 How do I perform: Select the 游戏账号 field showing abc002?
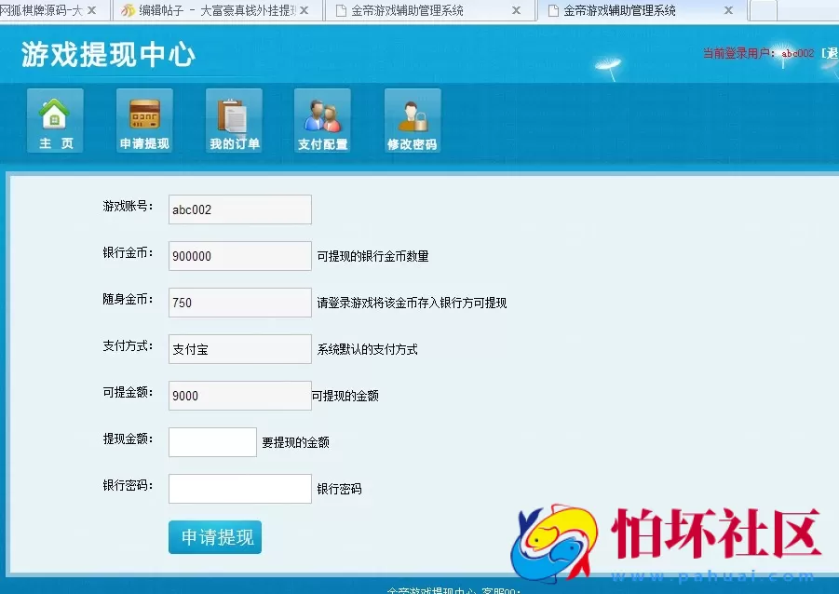pyautogui.click(x=238, y=209)
